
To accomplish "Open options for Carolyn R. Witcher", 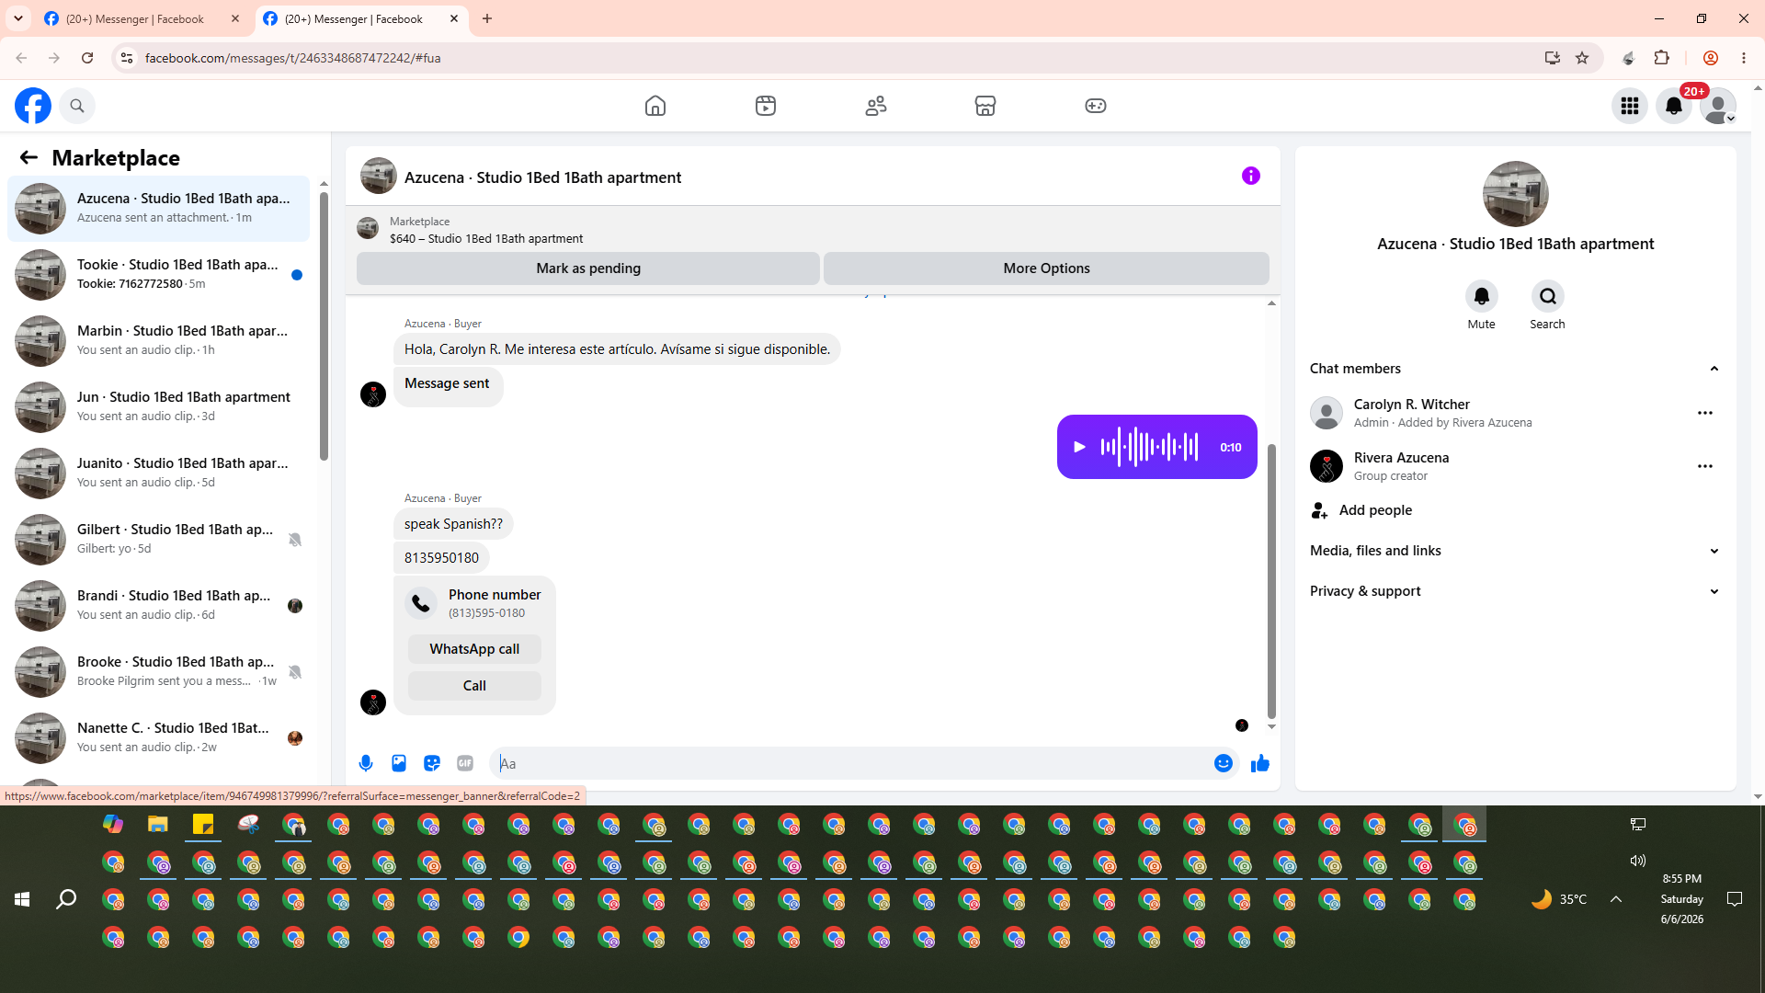I will [x=1705, y=413].
